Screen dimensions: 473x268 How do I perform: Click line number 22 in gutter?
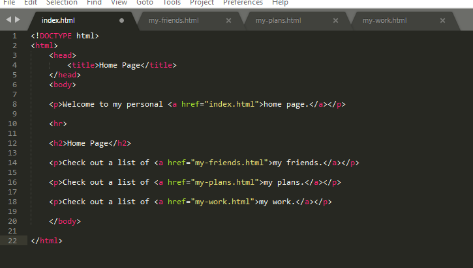point(12,241)
